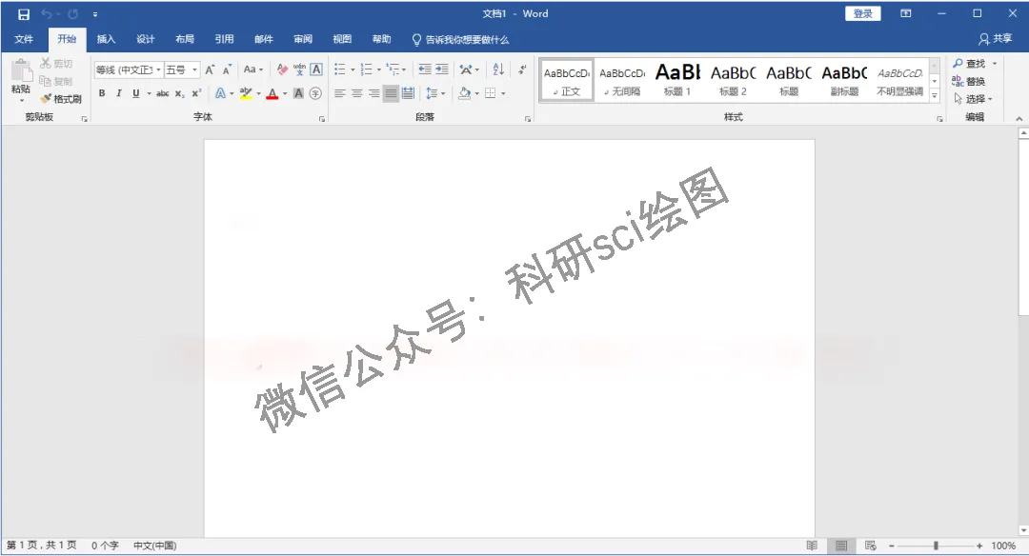Switch to the References (引用) tab
Viewport: 1029px width, 556px height.
click(x=225, y=39)
